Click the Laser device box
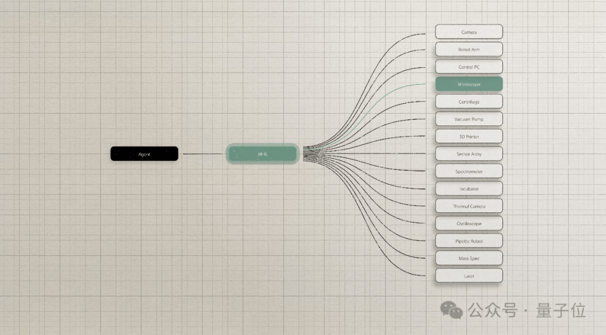This screenshot has width=606, height=335. [469, 276]
